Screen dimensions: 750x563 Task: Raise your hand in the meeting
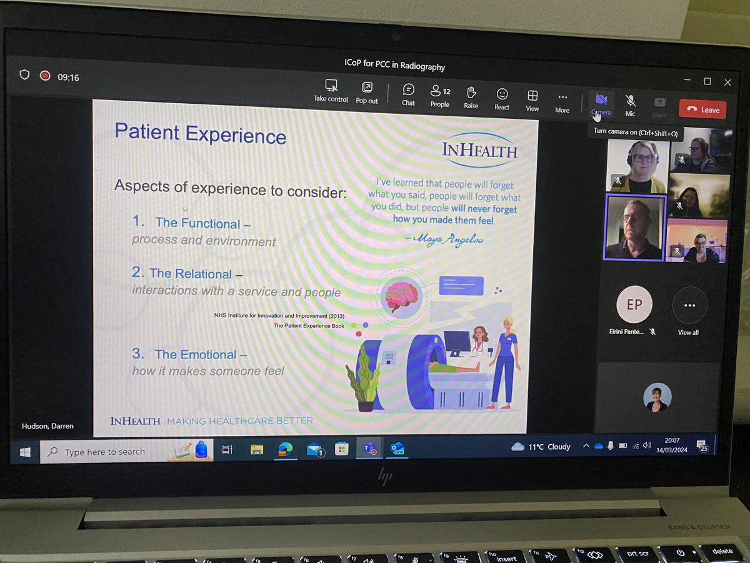click(x=471, y=98)
